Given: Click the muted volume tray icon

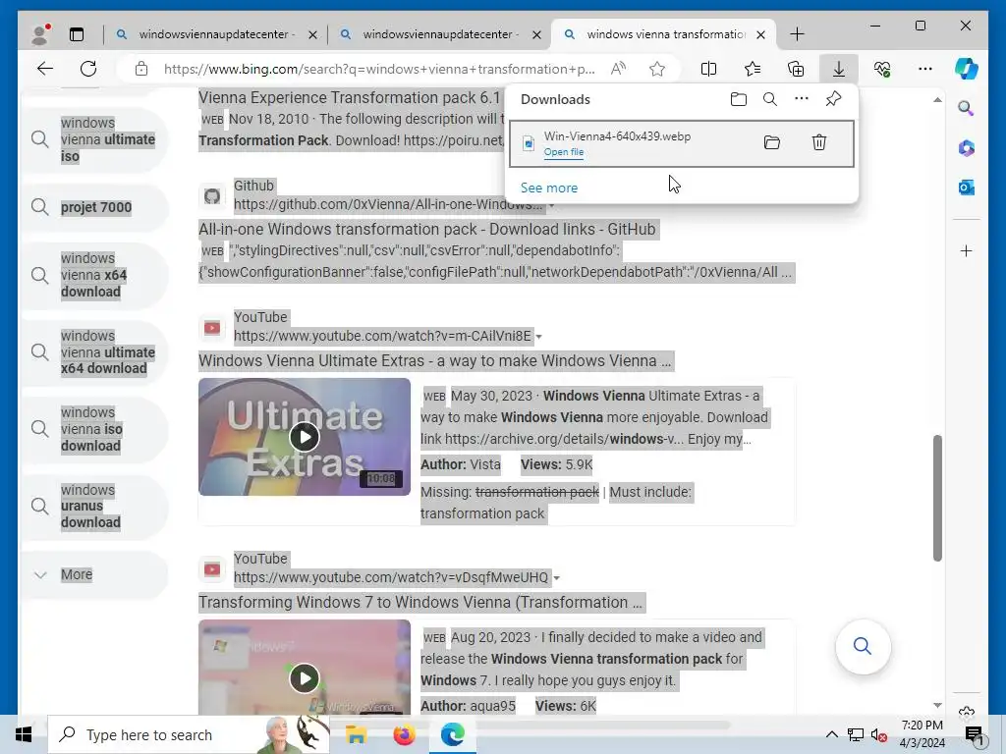Looking at the screenshot, I should [878, 735].
